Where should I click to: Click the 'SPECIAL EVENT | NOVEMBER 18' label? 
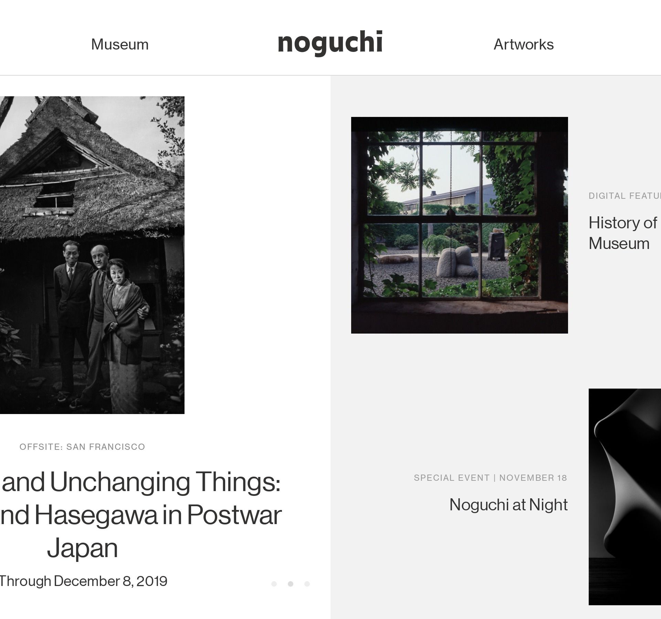click(490, 478)
